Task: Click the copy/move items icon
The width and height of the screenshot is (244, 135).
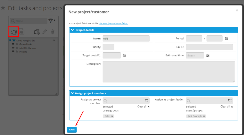Action: point(37,32)
